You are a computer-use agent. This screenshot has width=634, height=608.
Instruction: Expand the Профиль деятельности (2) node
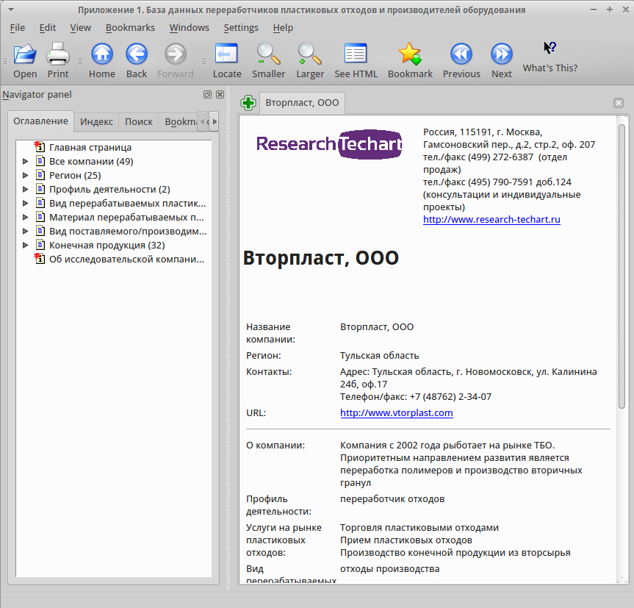(26, 190)
